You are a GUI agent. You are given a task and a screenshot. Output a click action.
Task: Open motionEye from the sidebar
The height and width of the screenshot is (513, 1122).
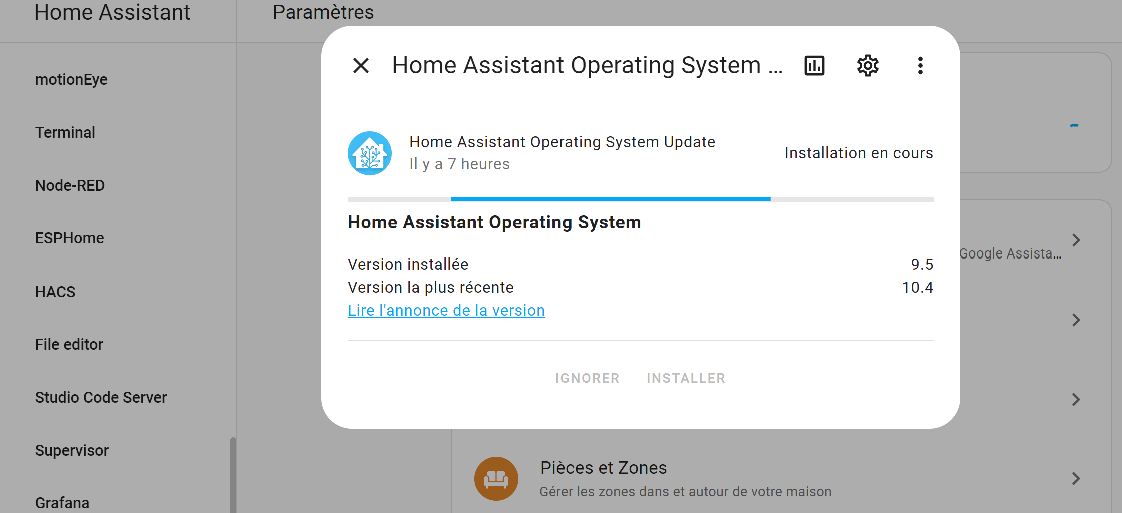[71, 79]
